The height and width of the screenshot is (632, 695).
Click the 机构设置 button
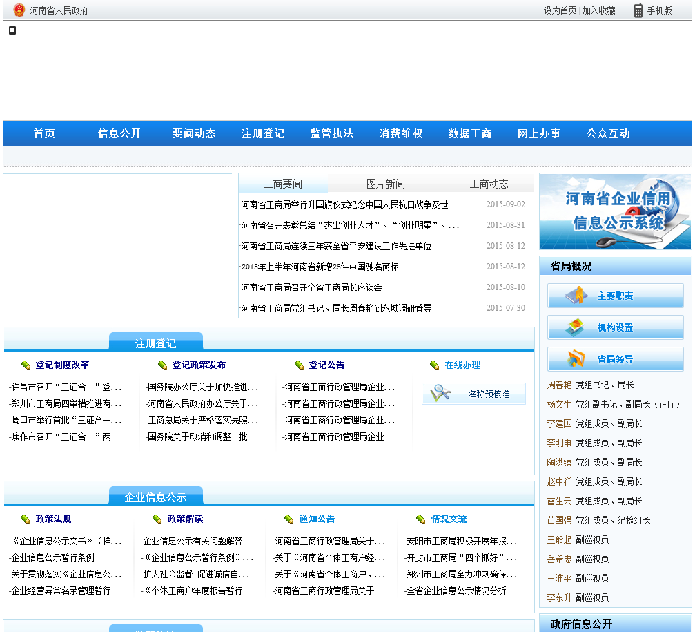point(615,327)
